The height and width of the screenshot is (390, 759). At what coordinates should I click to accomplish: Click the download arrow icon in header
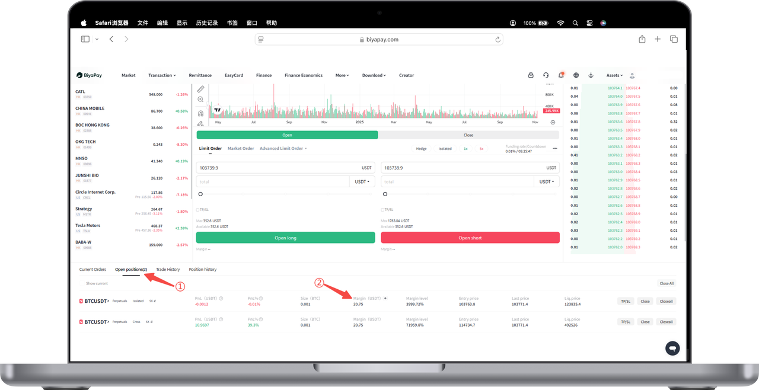[x=591, y=75]
